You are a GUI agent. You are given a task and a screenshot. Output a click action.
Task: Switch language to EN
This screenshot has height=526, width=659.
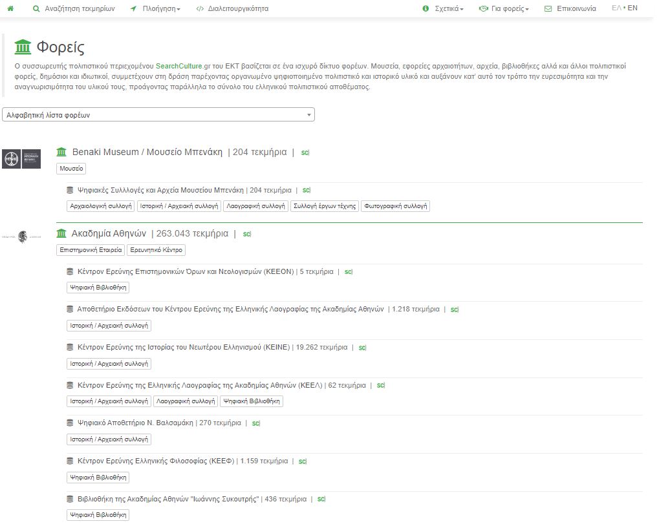(x=632, y=8)
